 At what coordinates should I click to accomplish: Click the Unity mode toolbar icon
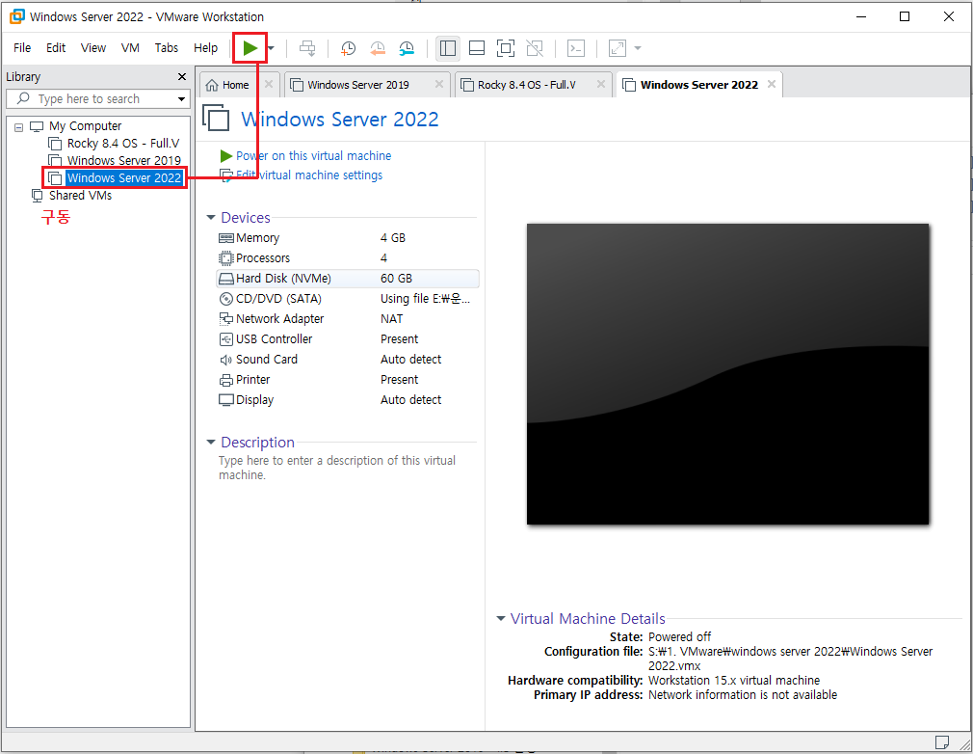[x=535, y=48]
